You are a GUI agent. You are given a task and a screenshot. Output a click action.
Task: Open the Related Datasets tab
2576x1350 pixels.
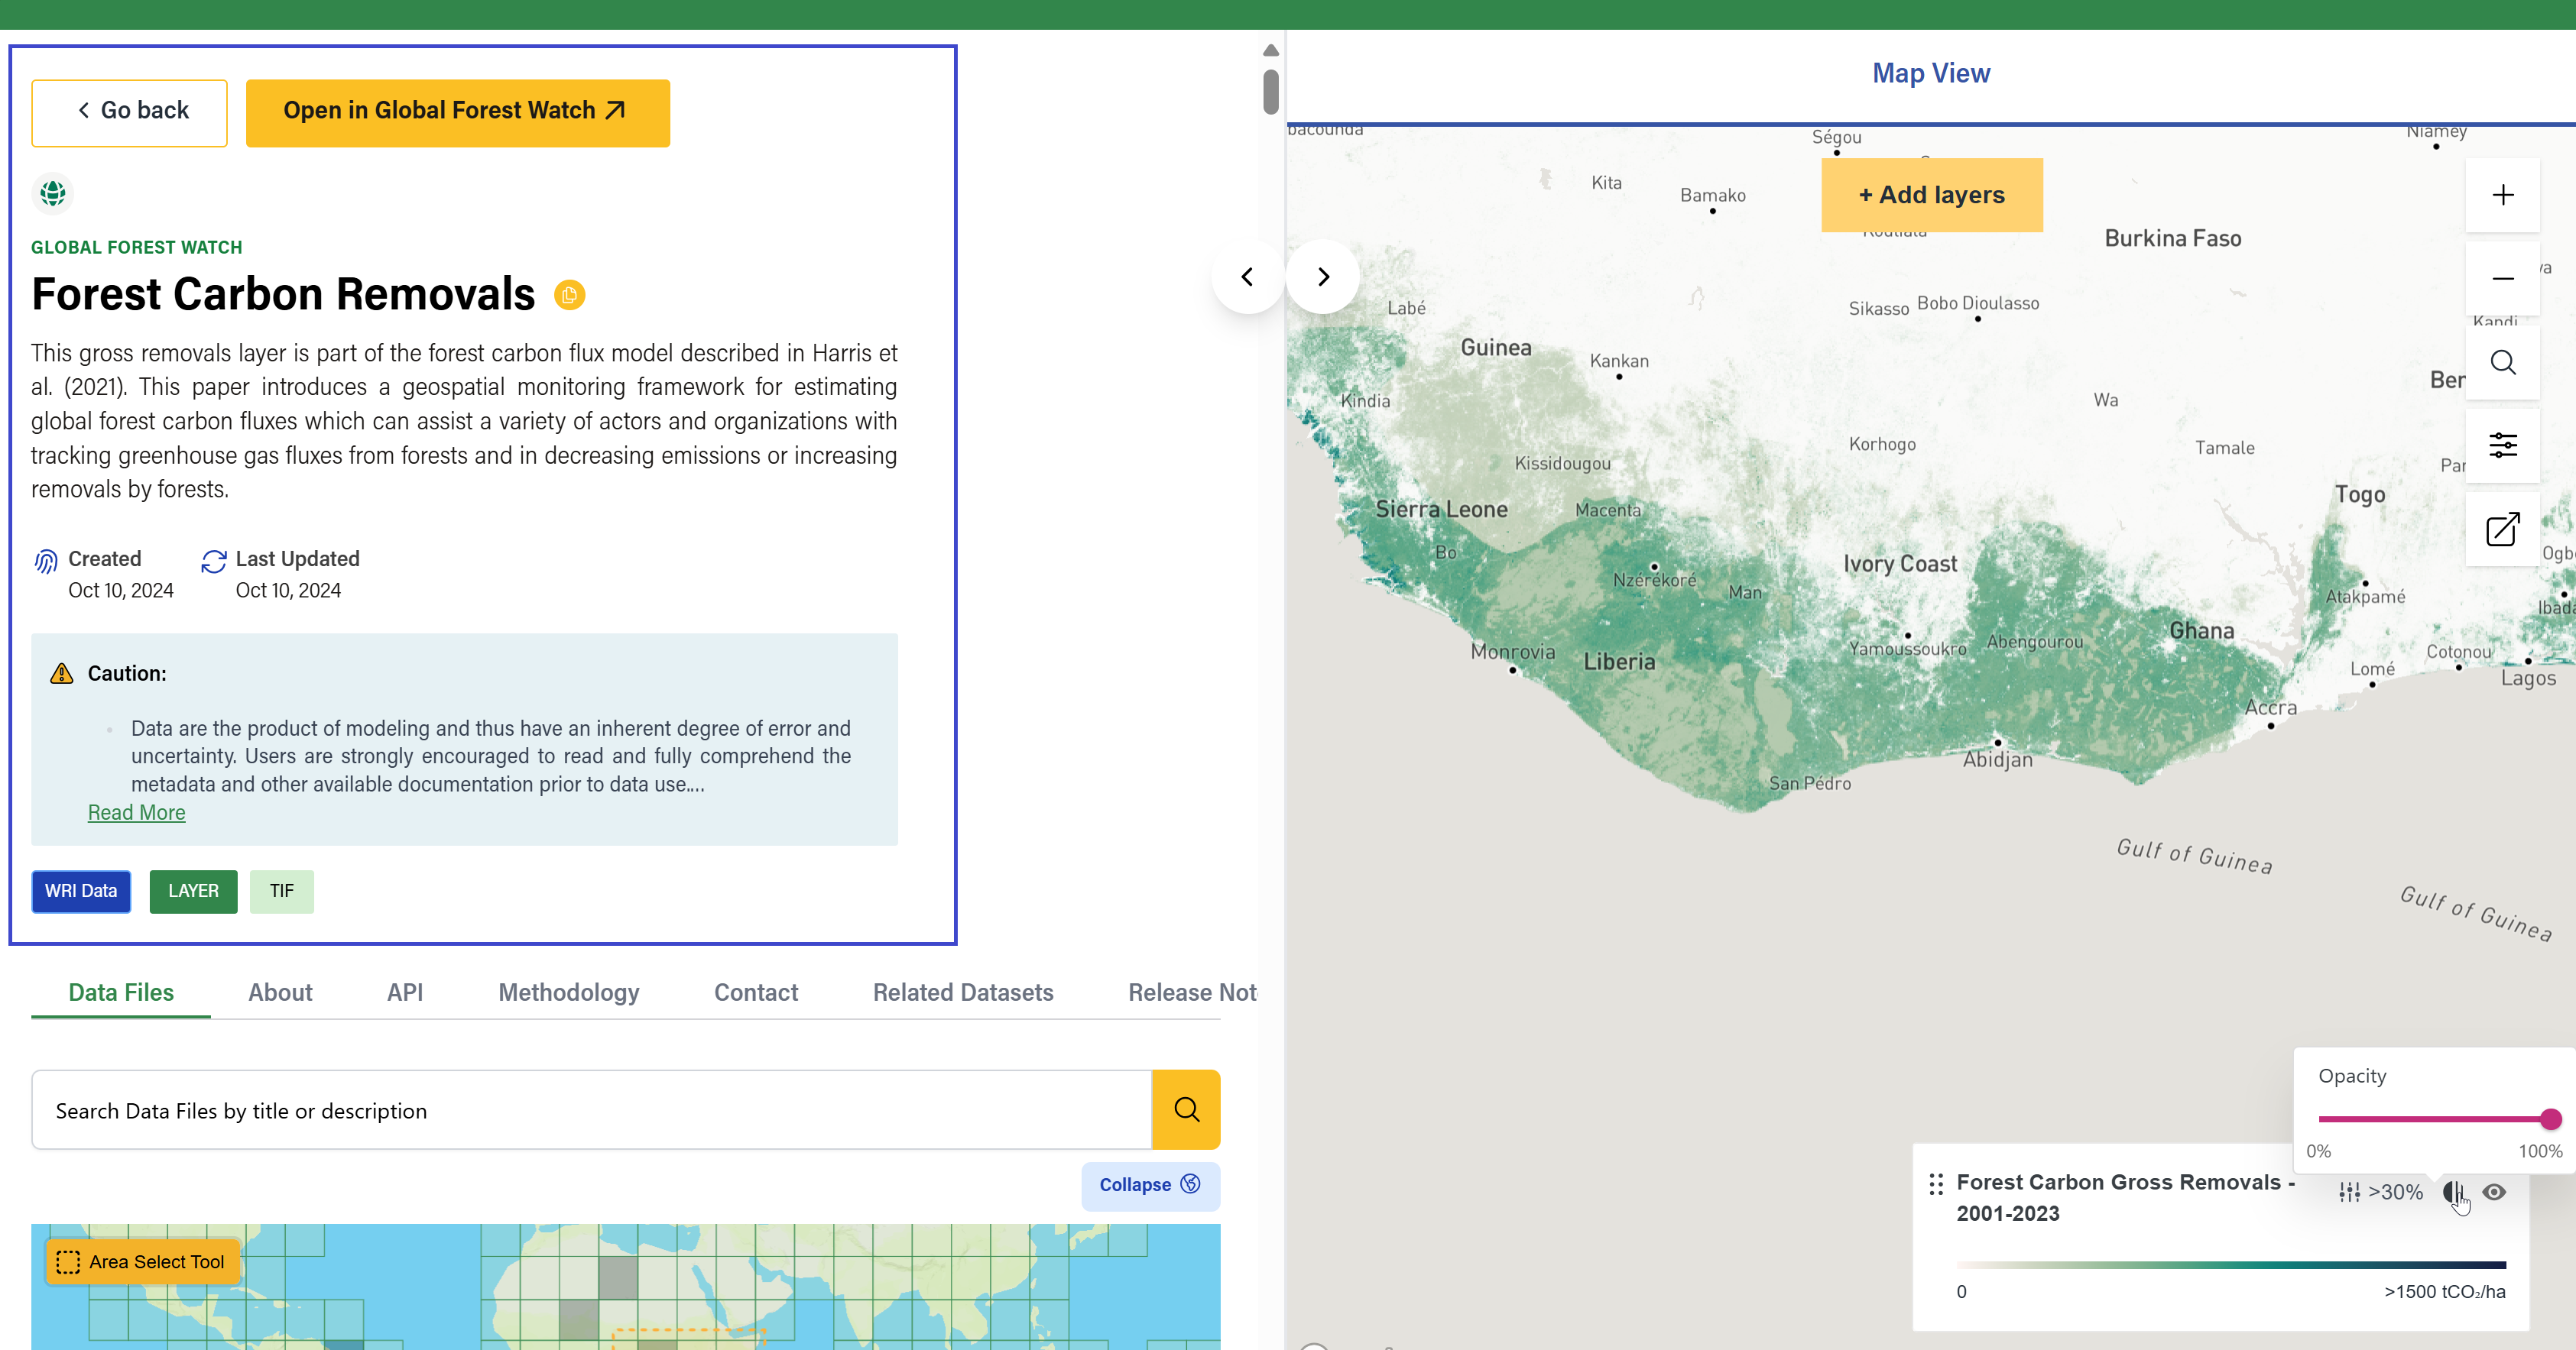click(x=962, y=992)
